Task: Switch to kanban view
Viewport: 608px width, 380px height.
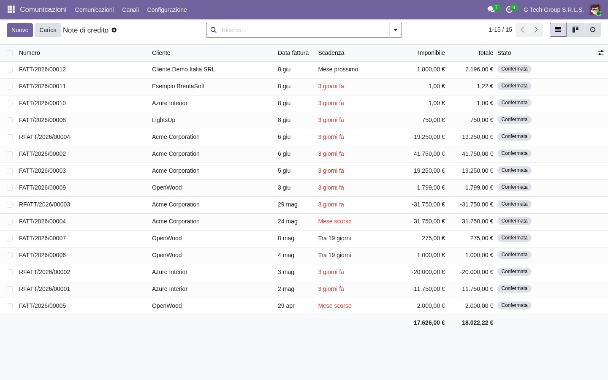Action: point(575,30)
